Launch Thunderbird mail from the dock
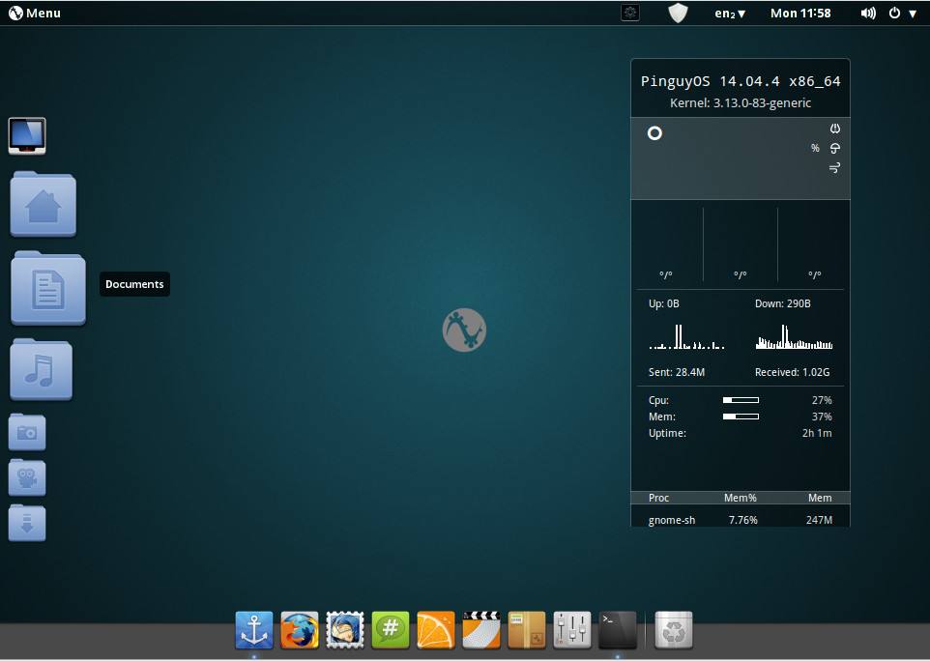The height and width of the screenshot is (661, 930). coord(345,630)
